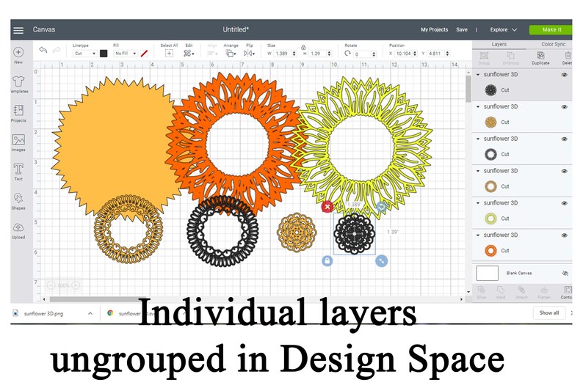The width and height of the screenshot is (583, 388).
Task: Click the Make It button
Action: [x=551, y=29]
